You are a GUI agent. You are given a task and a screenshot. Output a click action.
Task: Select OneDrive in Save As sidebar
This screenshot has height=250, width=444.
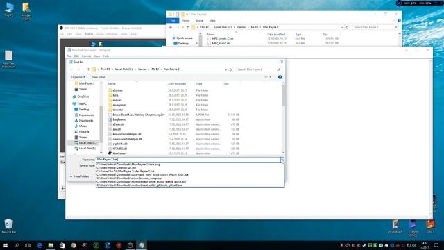[81, 97]
